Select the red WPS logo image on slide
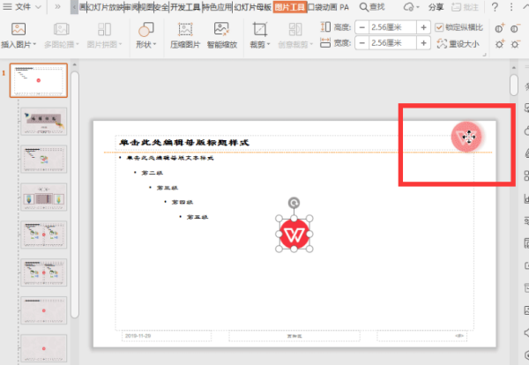Viewport: 529px width, 365px height. 294,234
